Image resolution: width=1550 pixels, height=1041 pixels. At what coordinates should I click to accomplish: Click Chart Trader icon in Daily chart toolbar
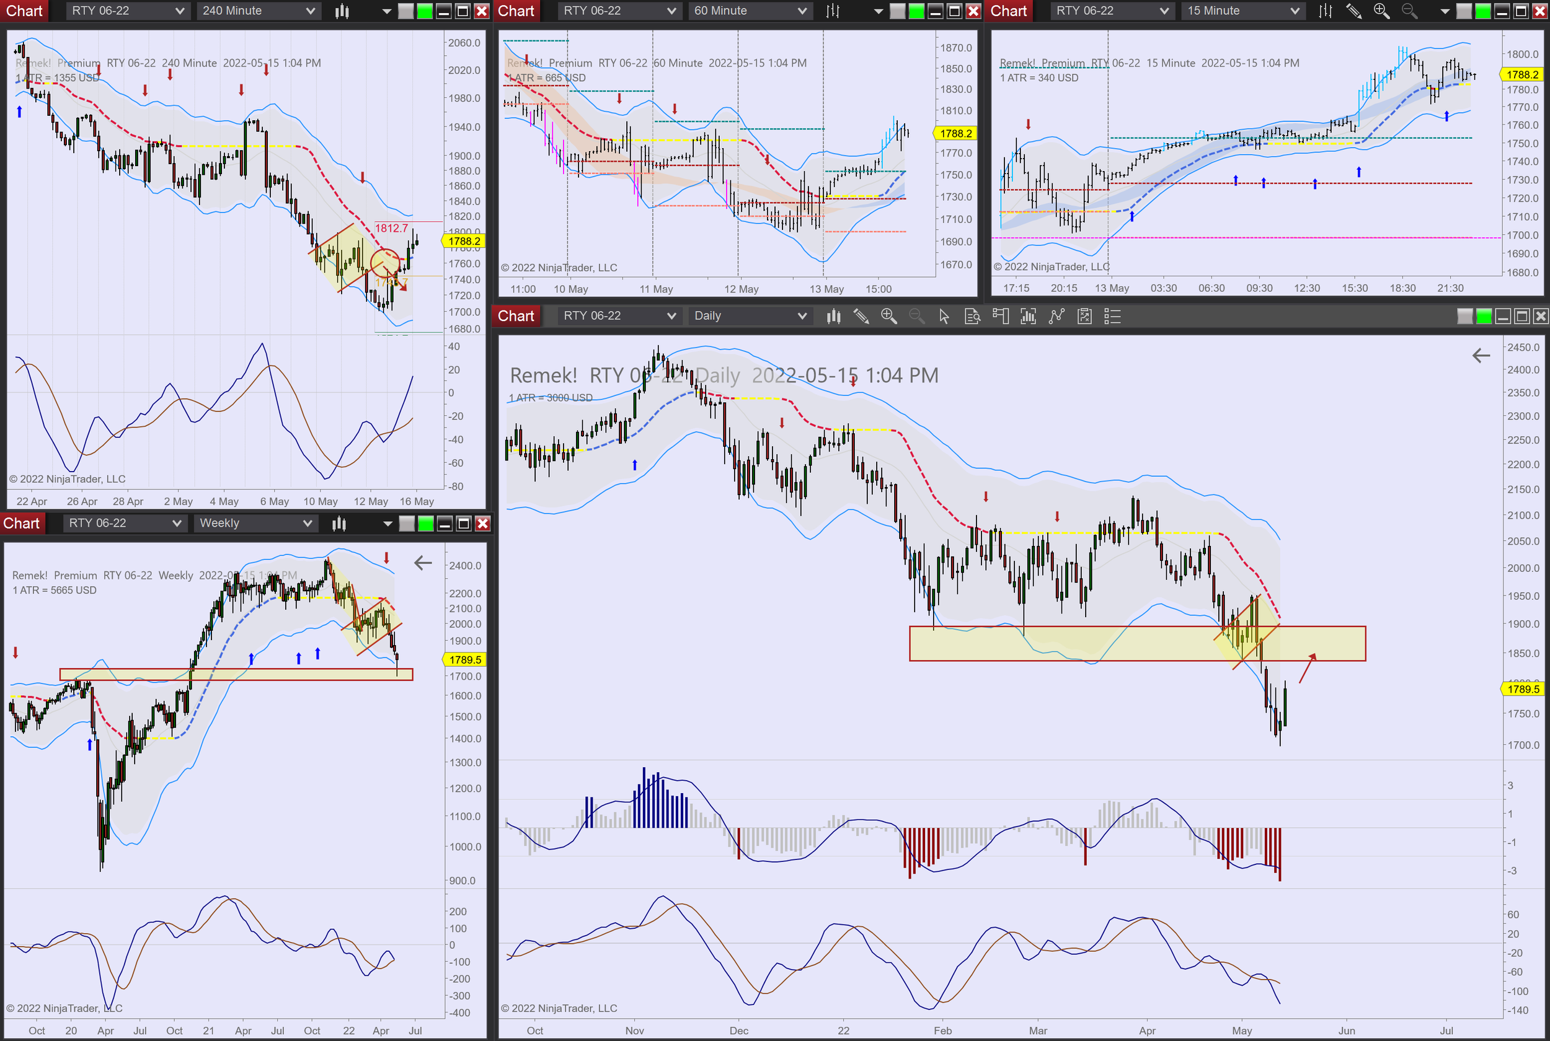1000,316
